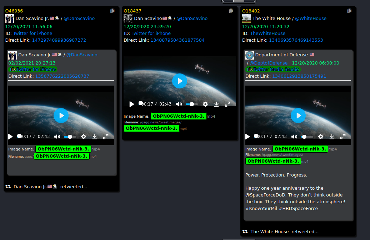The image size is (370, 240).
Task: Open direct link 1340693576469143553
Action: point(296,40)
